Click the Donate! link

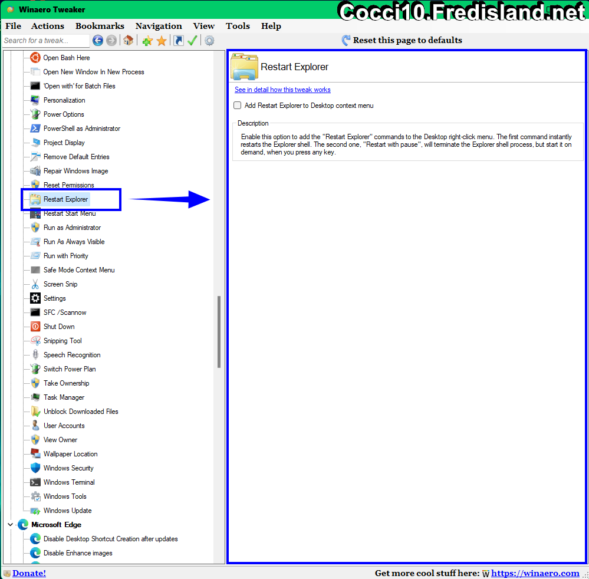[29, 573]
